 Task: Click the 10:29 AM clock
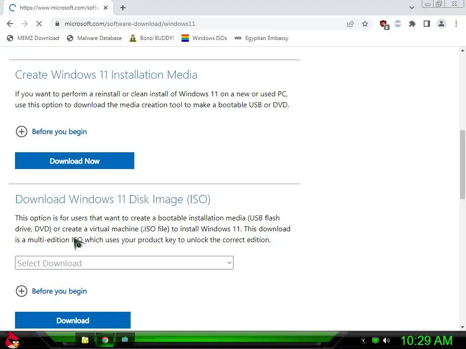[x=427, y=340]
